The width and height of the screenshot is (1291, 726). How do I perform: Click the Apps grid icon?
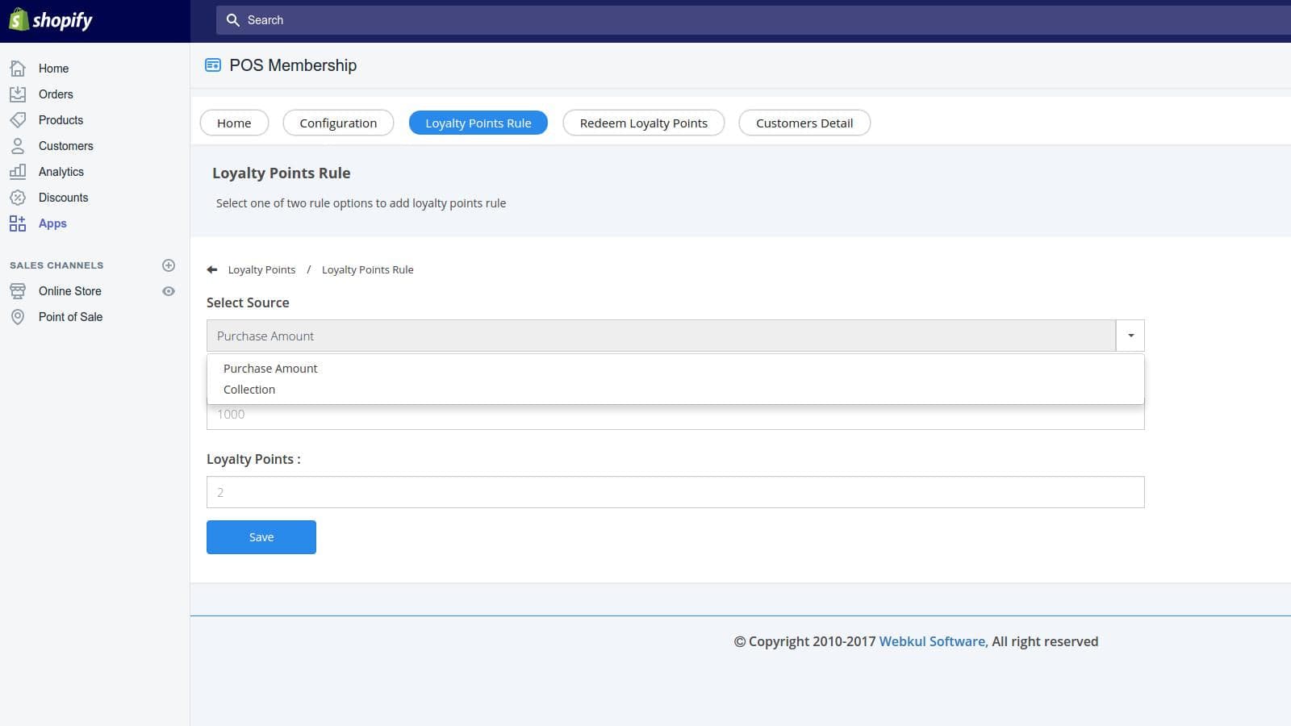[18, 223]
